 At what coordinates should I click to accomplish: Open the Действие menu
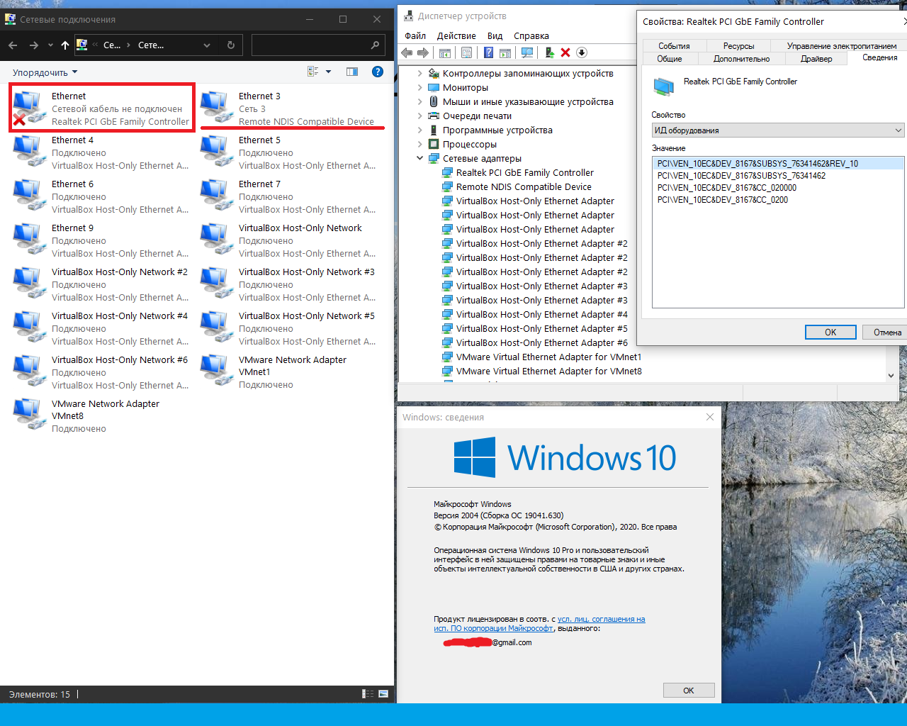click(456, 35)
